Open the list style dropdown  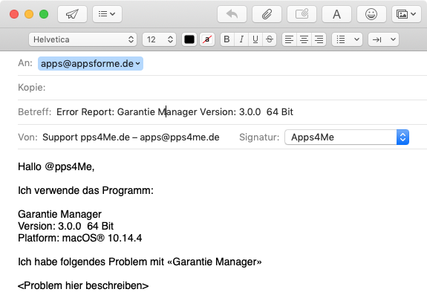(348, 39)
